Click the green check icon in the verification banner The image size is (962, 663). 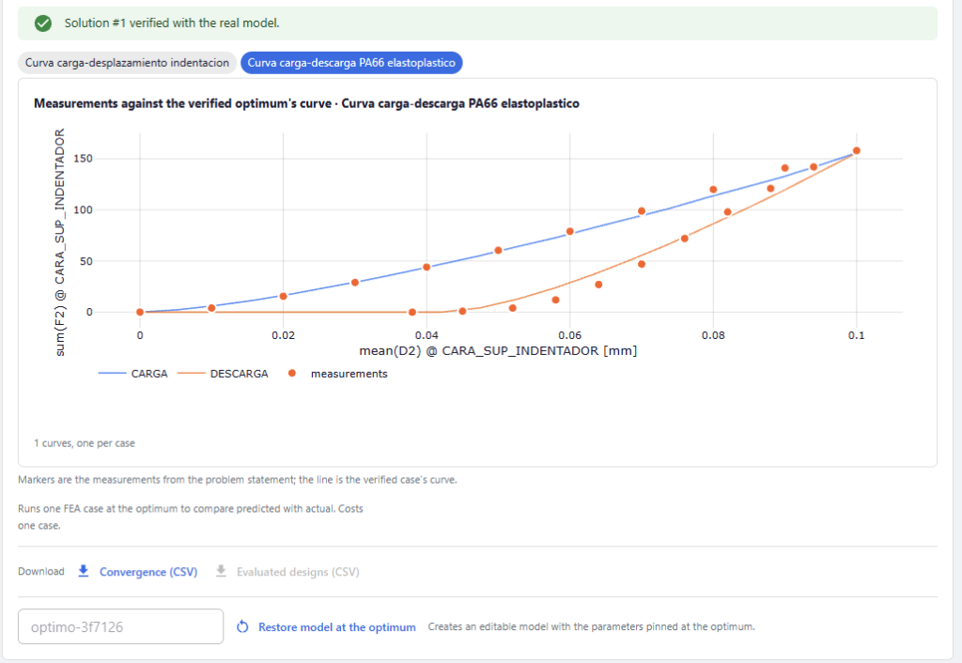(x=43, y=23)
